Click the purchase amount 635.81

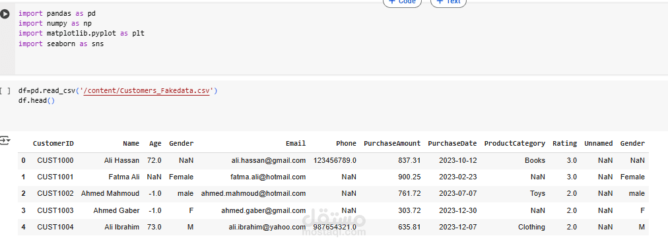pos(409,227)
